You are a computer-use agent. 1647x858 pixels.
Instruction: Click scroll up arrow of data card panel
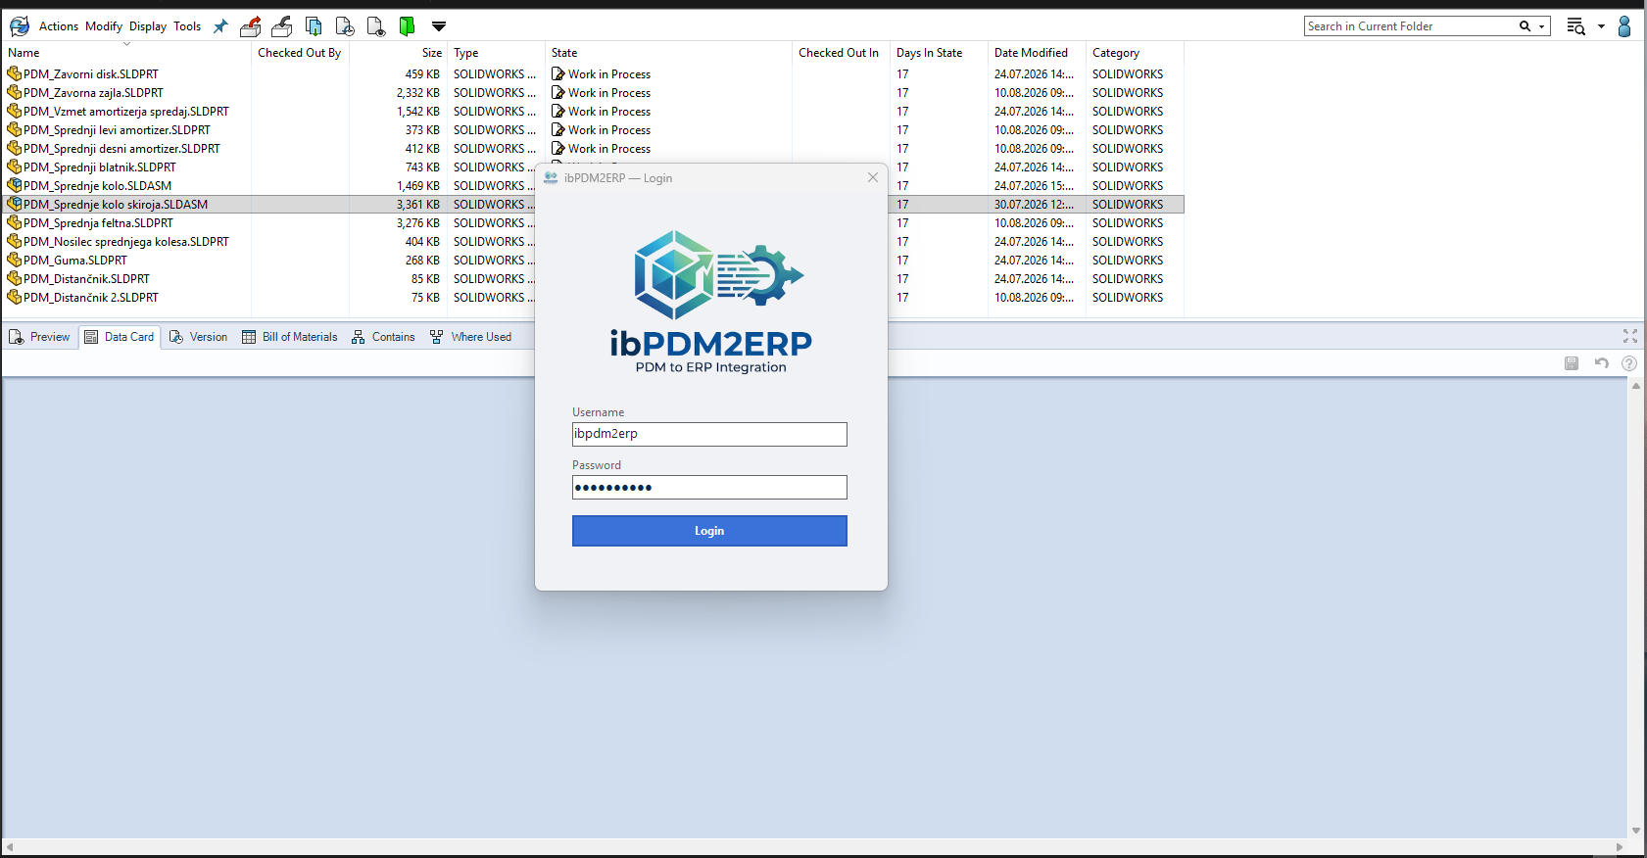point(1636,386)
